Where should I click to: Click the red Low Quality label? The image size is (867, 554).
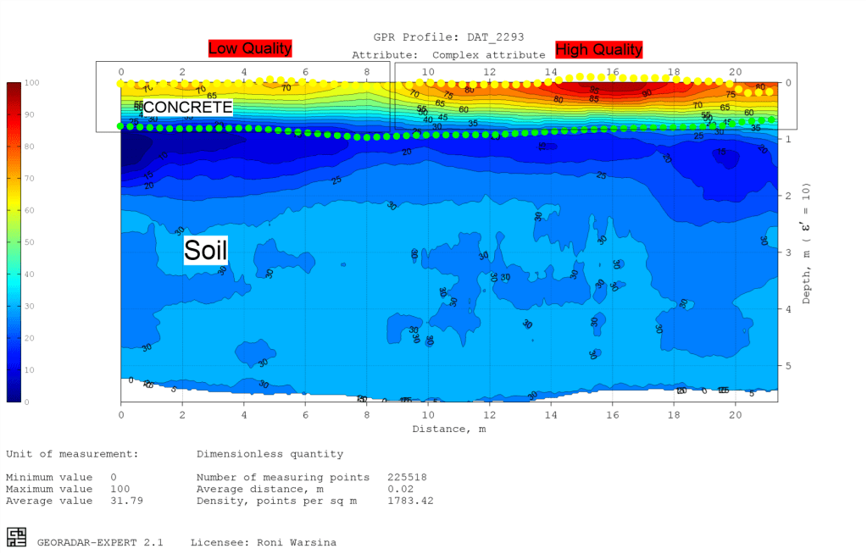(250, 48)
